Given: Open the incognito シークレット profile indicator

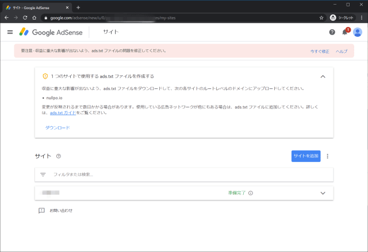Looking at the screenshot, I should click(343, 18).
